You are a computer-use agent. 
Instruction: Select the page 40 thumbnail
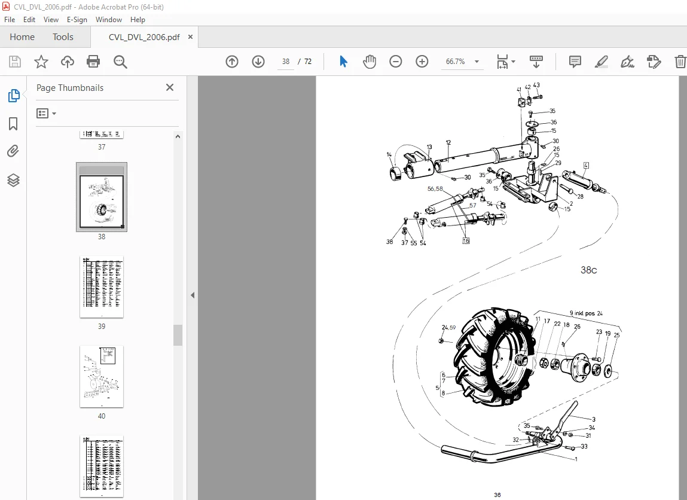point(102,376)
